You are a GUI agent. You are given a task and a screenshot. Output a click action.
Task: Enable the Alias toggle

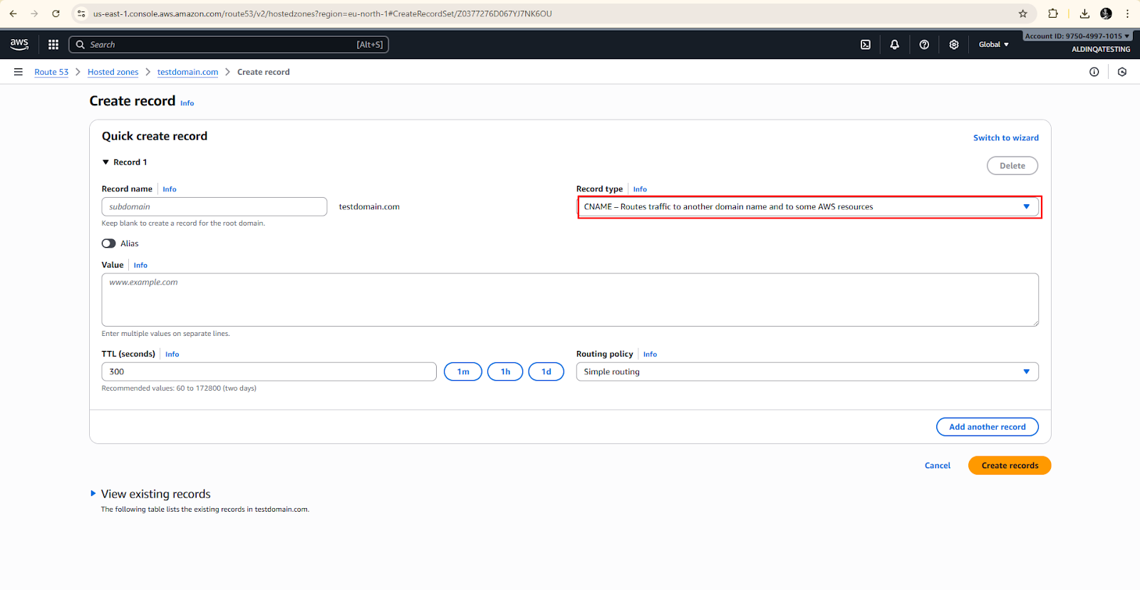[109, 243]
